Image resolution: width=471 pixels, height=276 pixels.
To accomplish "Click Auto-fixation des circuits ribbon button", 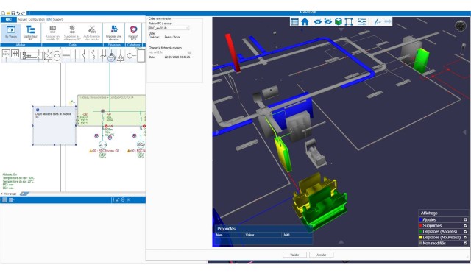I will [92, 32].
